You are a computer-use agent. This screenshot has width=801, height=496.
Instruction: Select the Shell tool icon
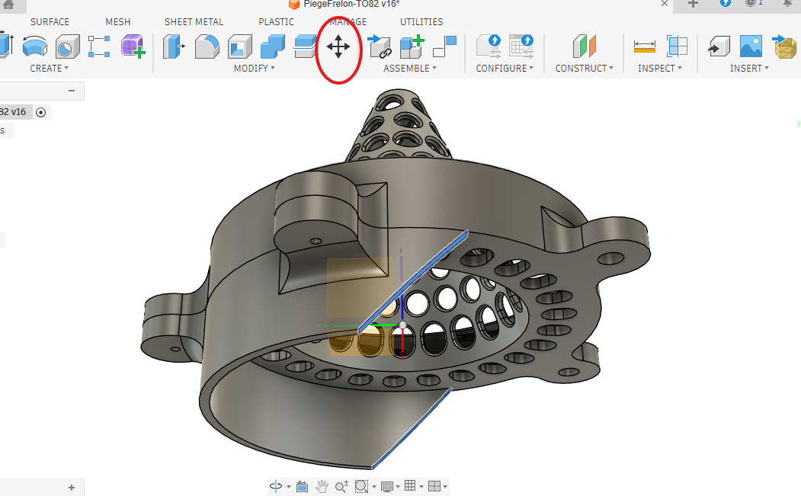pyautogui.click(x=240, y=47)
